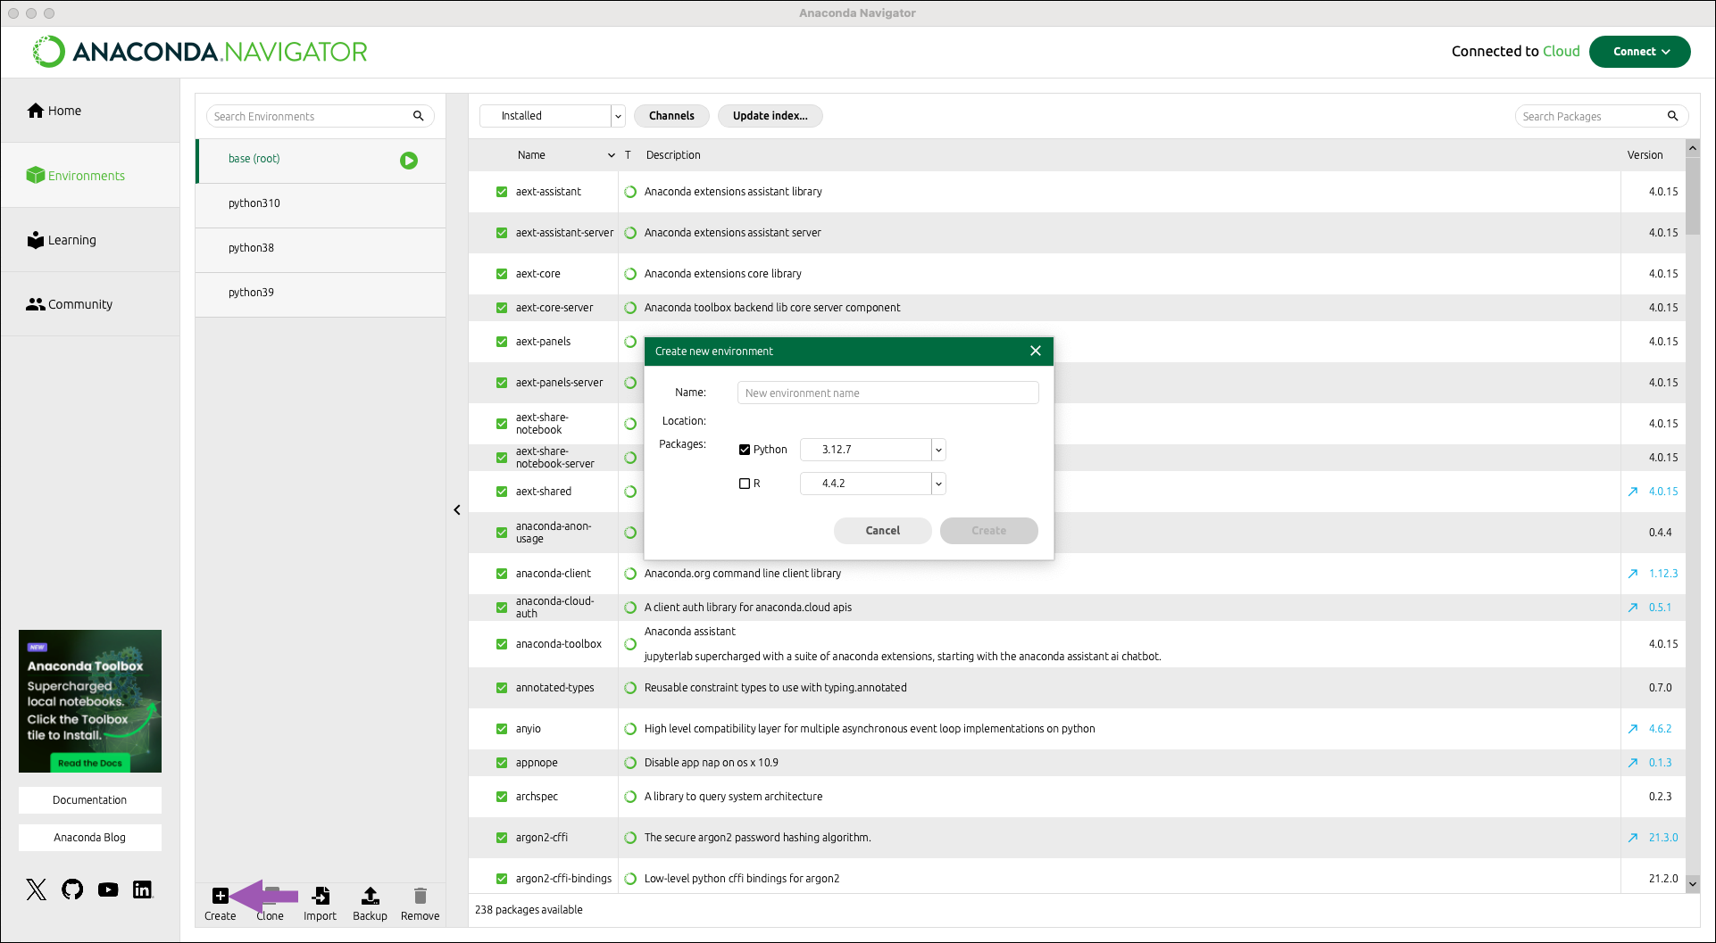This screenshot has width=1716, height=943.
Task: Click the upgrade arrow for anaconda-cloud-auth
Action: 1633,608
